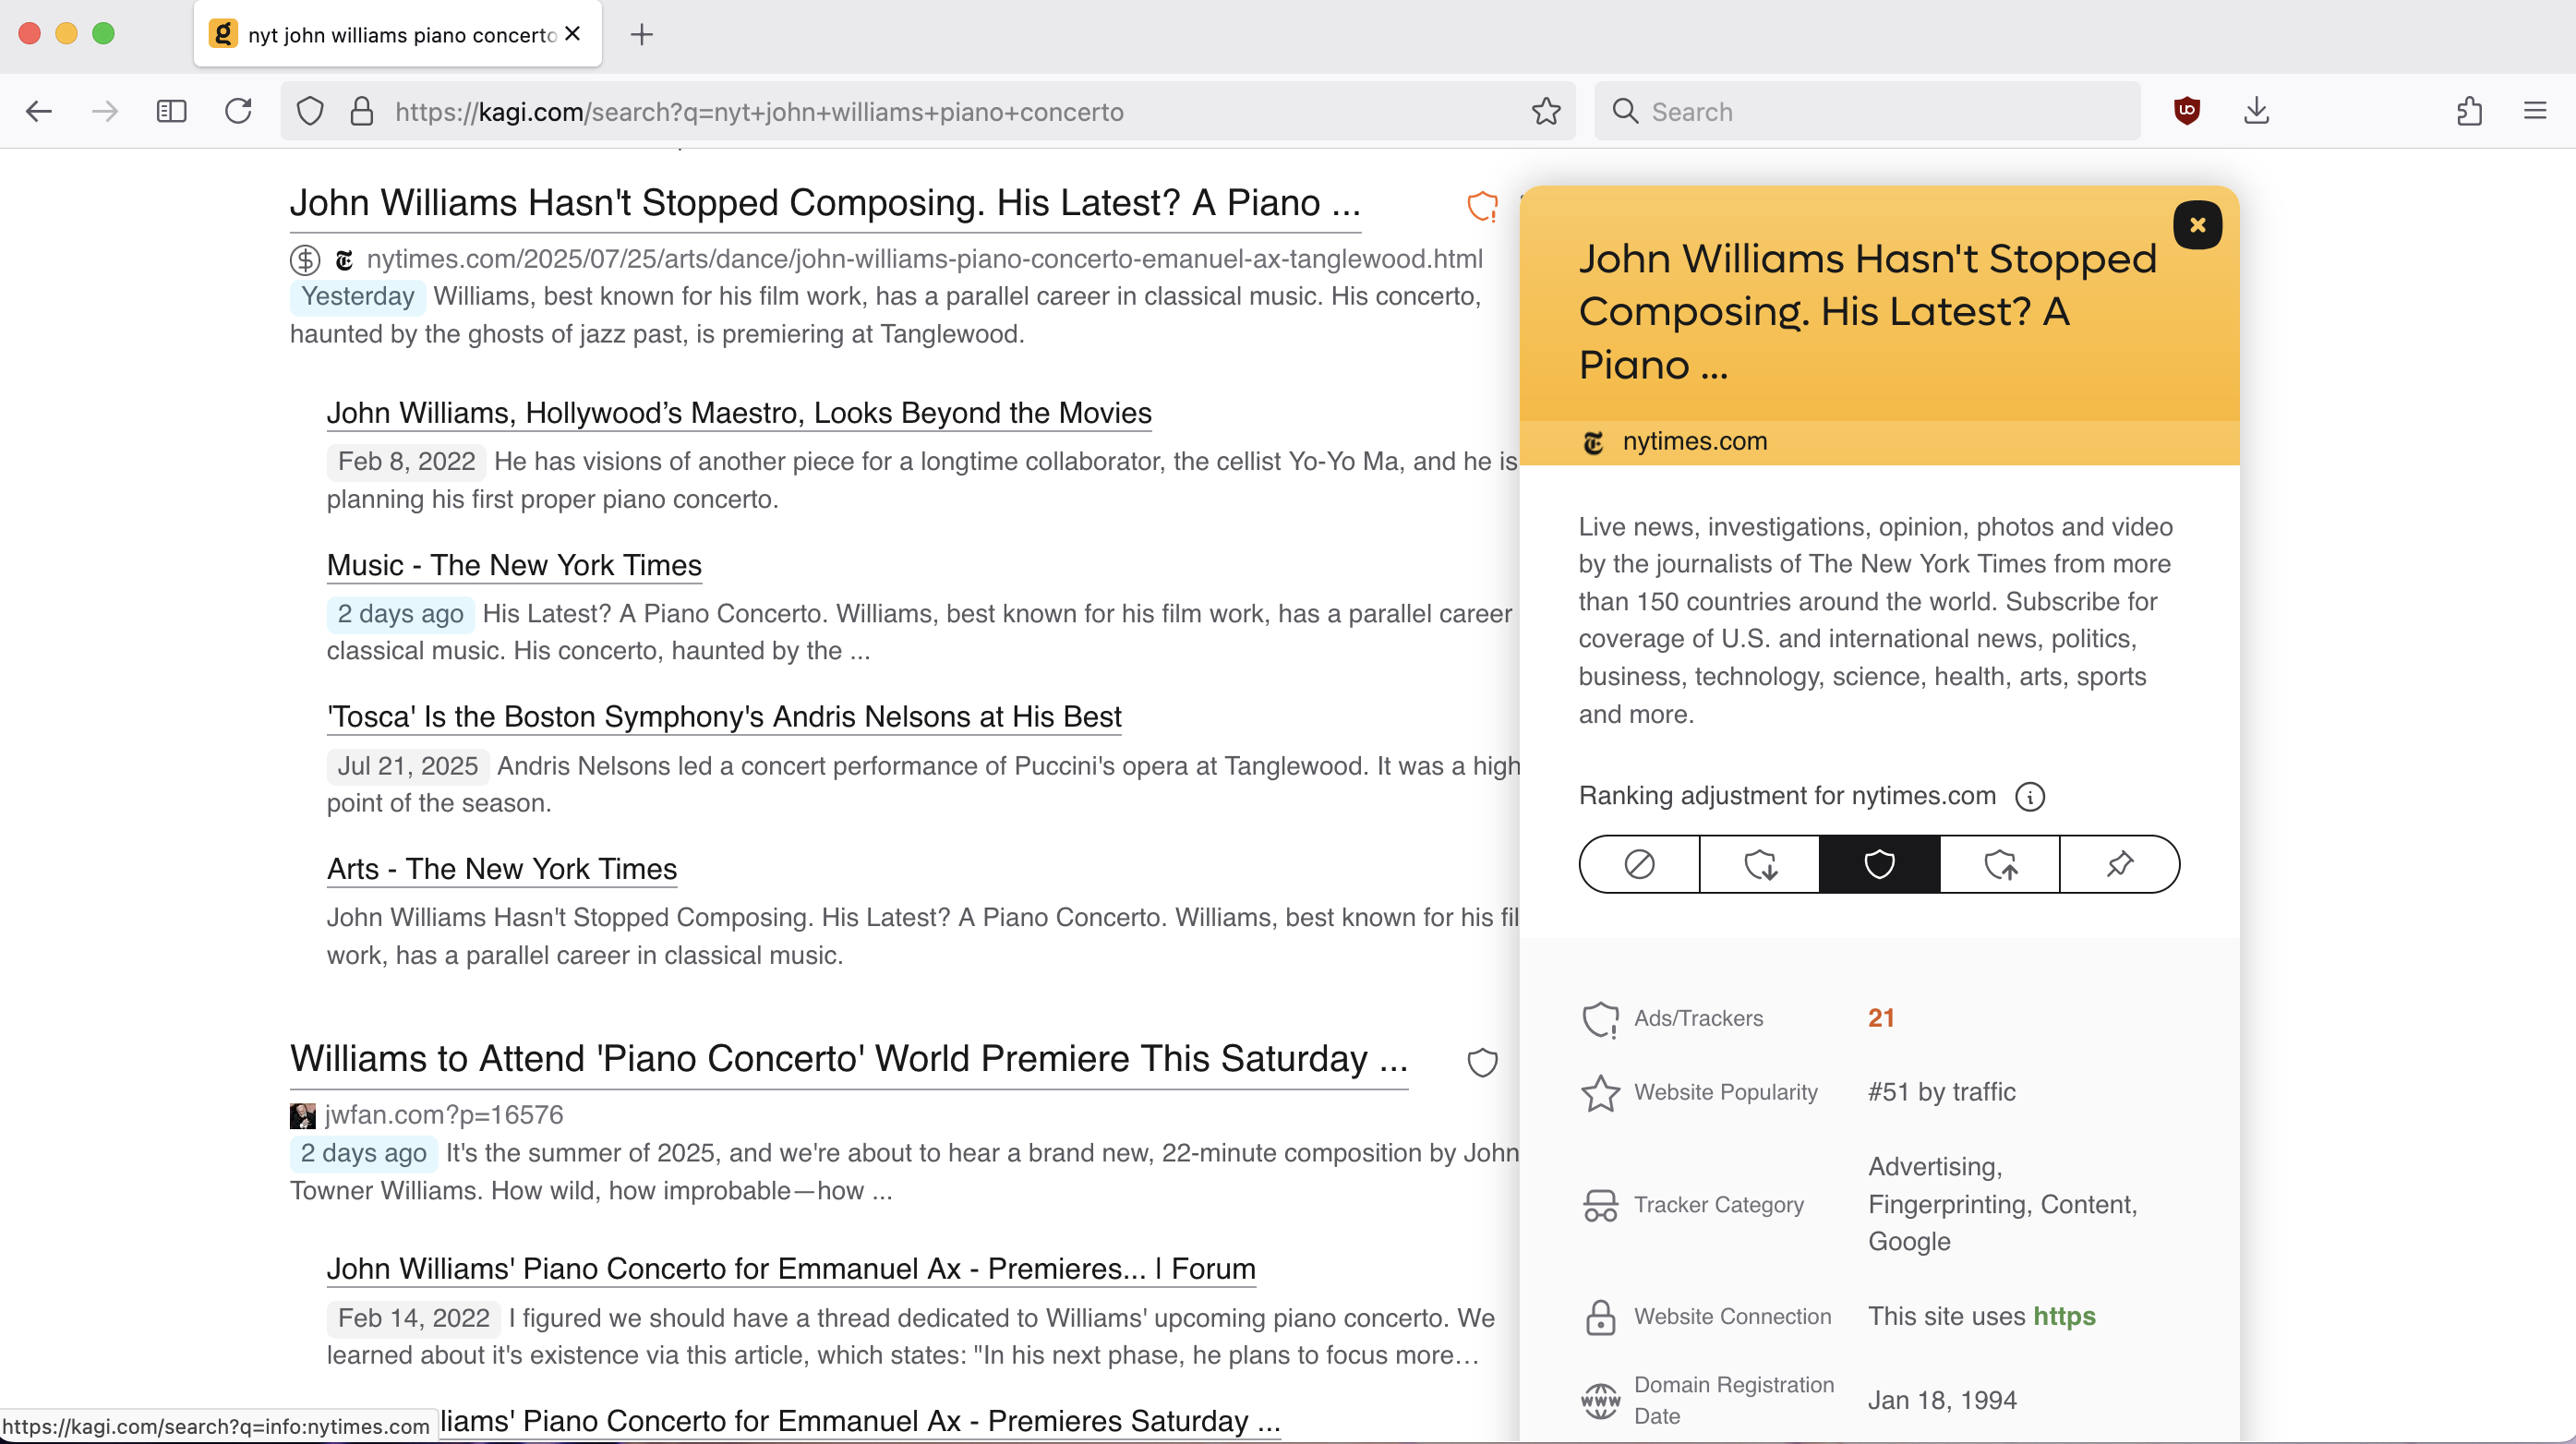Open the Firefox application menu

2534,111
